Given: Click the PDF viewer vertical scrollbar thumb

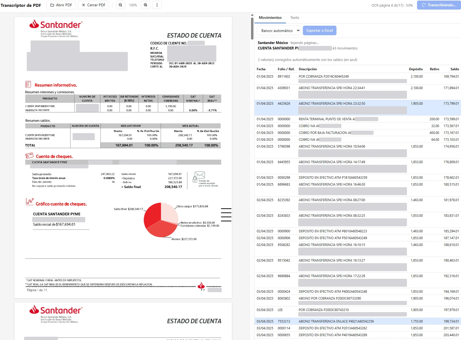Looking at the screenshot, I should coord(252,29).
